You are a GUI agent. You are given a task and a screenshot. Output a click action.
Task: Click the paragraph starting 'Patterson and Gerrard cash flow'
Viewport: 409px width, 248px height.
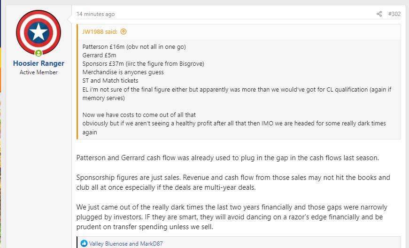click(227, 158)
